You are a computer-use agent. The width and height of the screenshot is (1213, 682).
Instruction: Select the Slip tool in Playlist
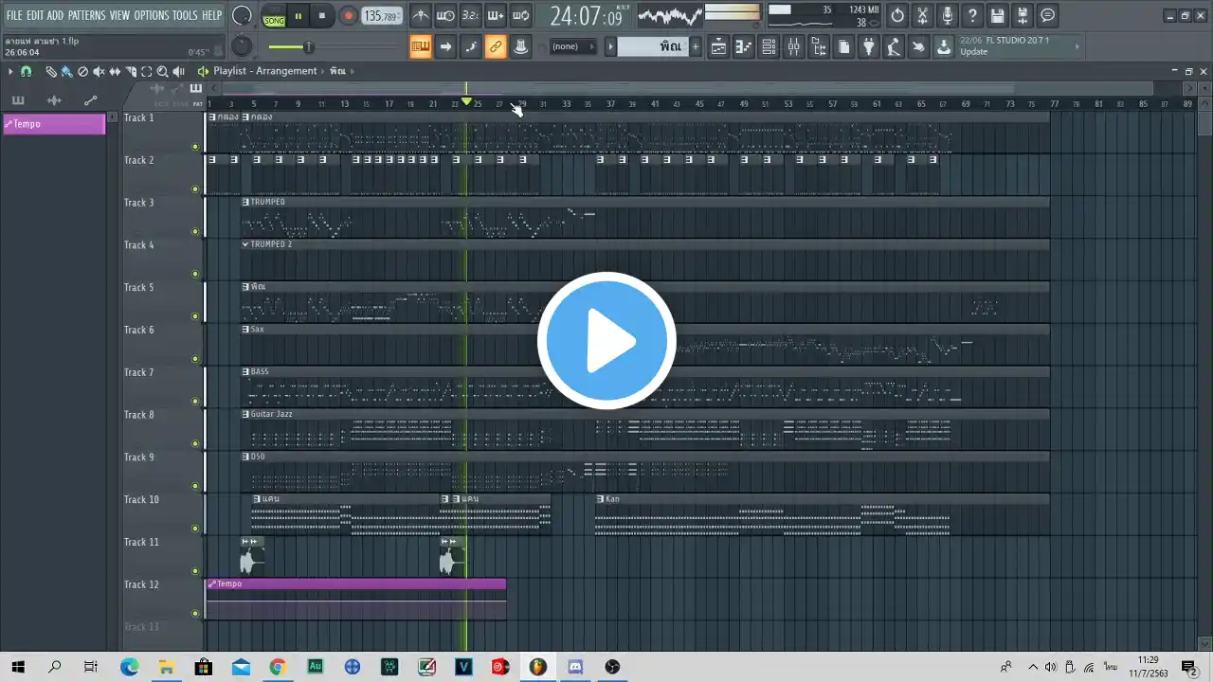[115, 72]
